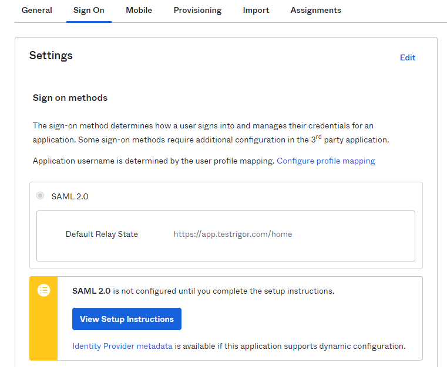
Task: Open the Provisioning tab
Action: 197,10
